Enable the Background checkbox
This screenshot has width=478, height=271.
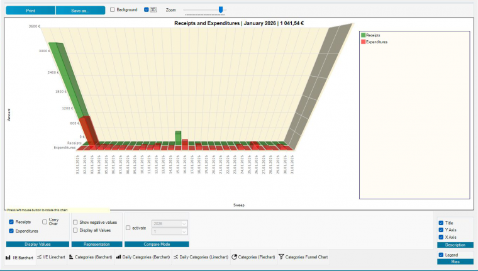click(x=112, y=10)
